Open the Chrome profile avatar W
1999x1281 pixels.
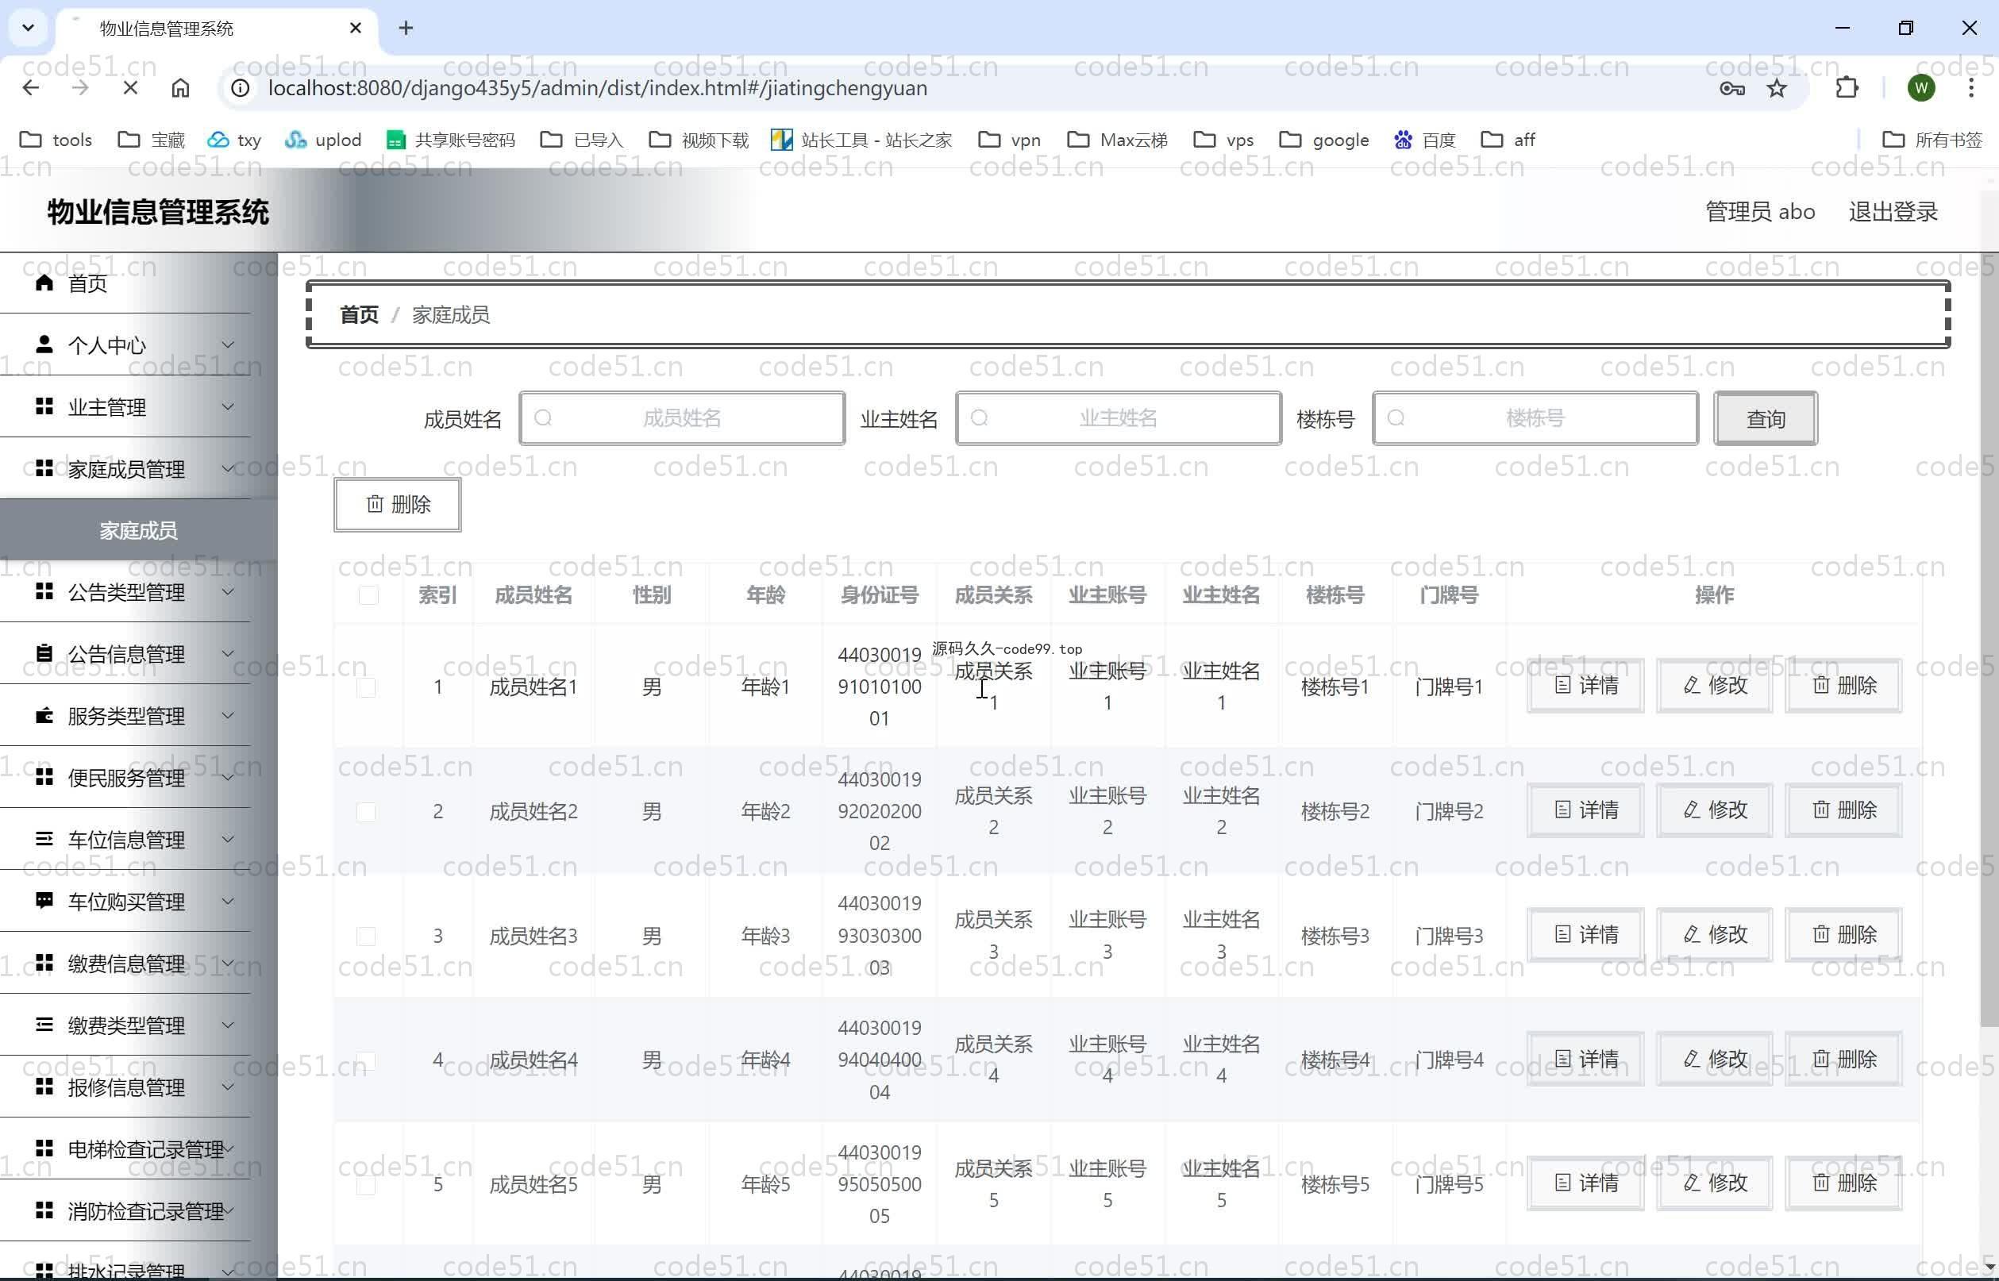[x=1921, y=88]
